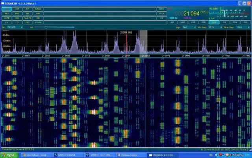
Task: Toggle the NR noise reduction button
Action: tap(28, 13)
